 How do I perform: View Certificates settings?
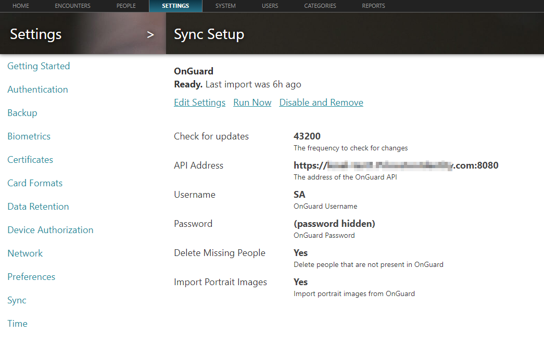point(30,160)
